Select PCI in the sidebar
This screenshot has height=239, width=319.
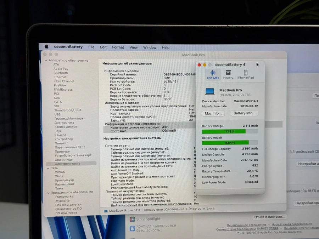tap(57, 94)
